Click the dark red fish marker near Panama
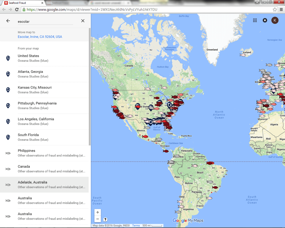Viewport: 285px width, 228px height. (166, 151)
